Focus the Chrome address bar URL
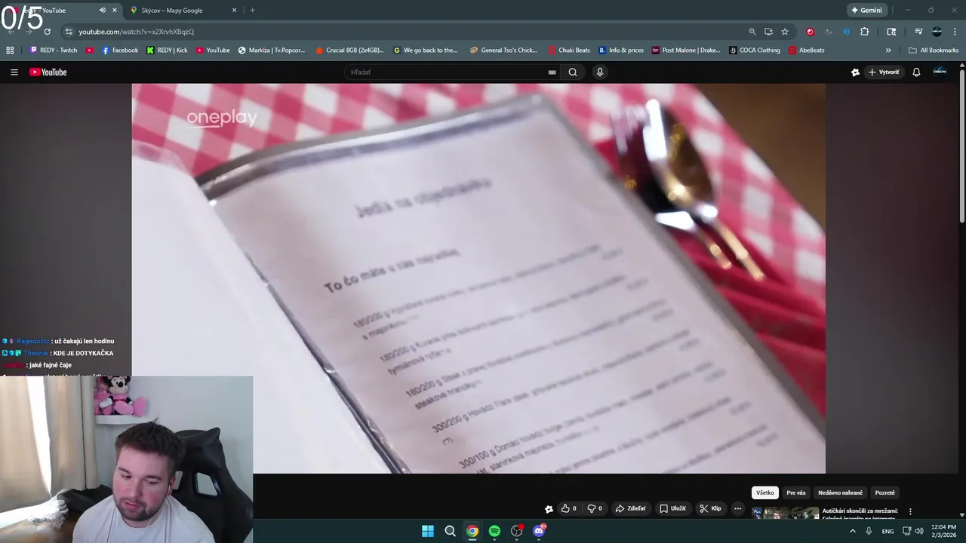The image size is (966, 543). tap(137, 32)
